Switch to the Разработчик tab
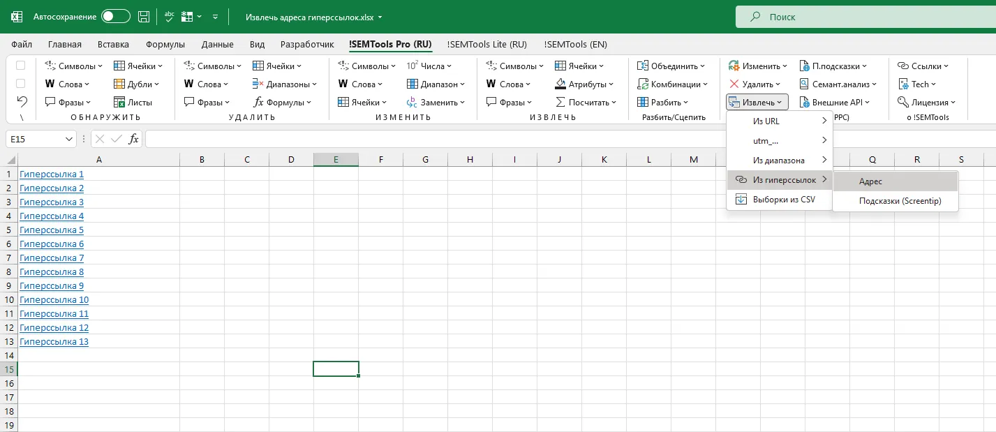This screenshot has height=432, width=996. pyautogui.click(x=307, y=44)
